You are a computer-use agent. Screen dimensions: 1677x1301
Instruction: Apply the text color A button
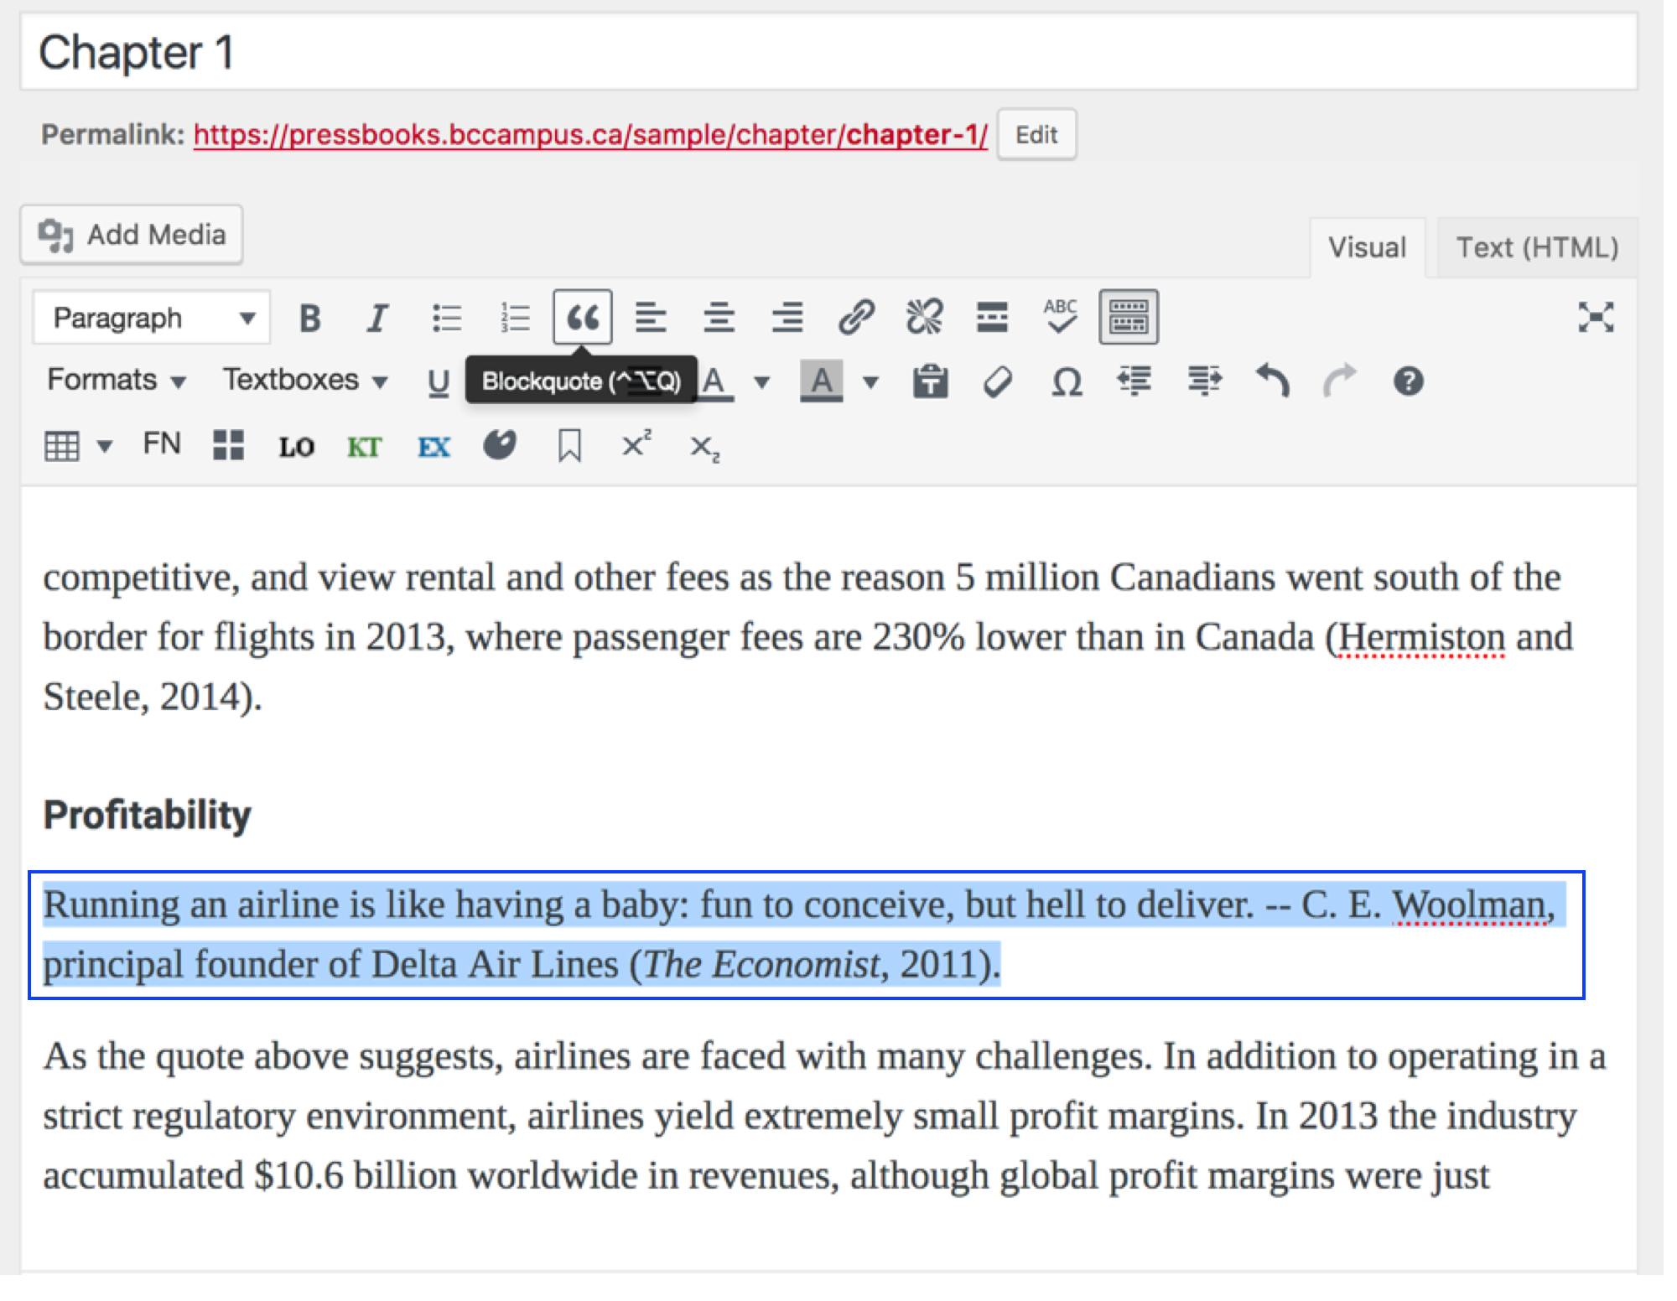click(x=715, y=382)
